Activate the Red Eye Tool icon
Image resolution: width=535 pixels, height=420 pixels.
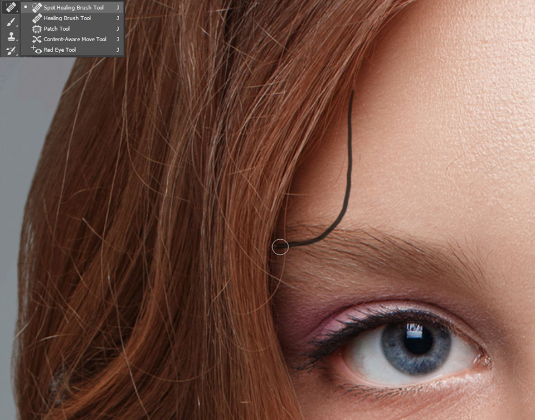tap(36, 50)
